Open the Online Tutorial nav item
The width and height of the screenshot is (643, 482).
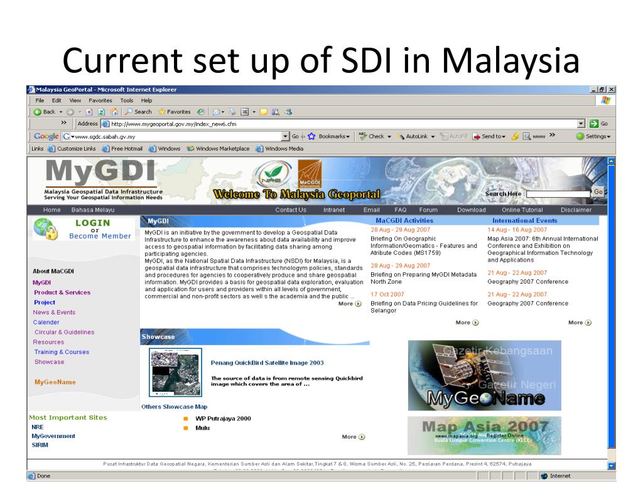coord(522,210)
